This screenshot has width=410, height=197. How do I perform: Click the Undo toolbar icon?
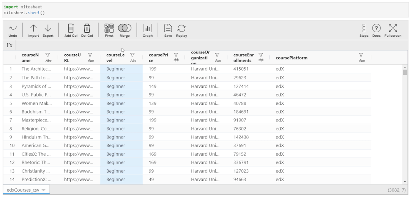13,28
